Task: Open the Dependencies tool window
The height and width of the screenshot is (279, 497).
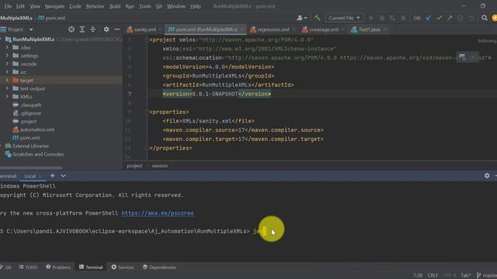Action: tap(159, 267)
